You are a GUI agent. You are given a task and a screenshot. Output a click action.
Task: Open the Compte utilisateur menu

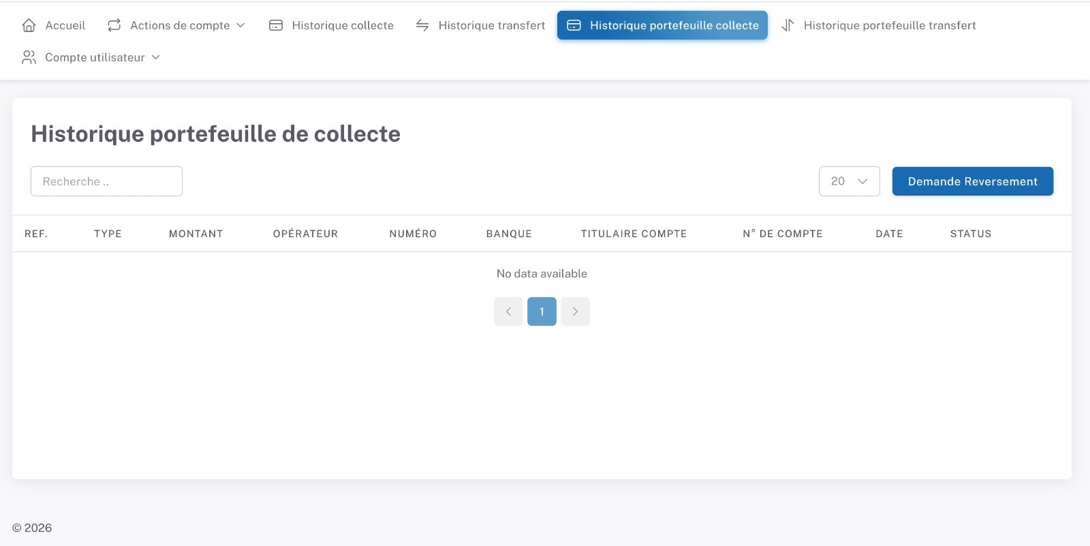(91, 57)
